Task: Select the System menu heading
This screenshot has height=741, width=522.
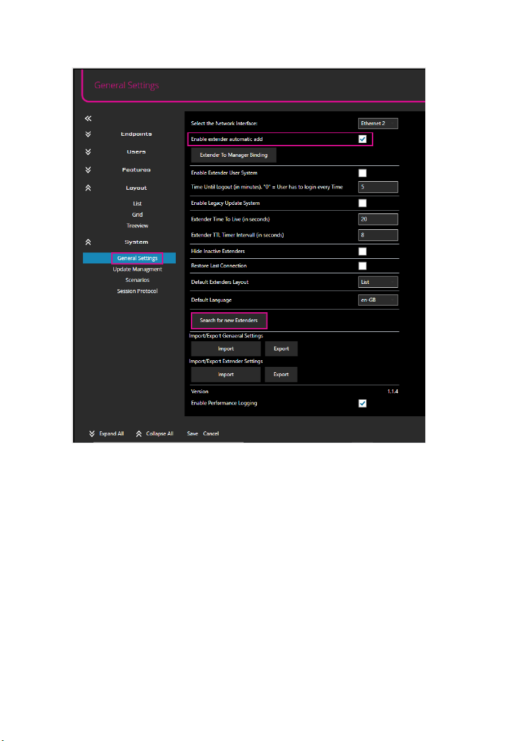Action: (136, 242)
